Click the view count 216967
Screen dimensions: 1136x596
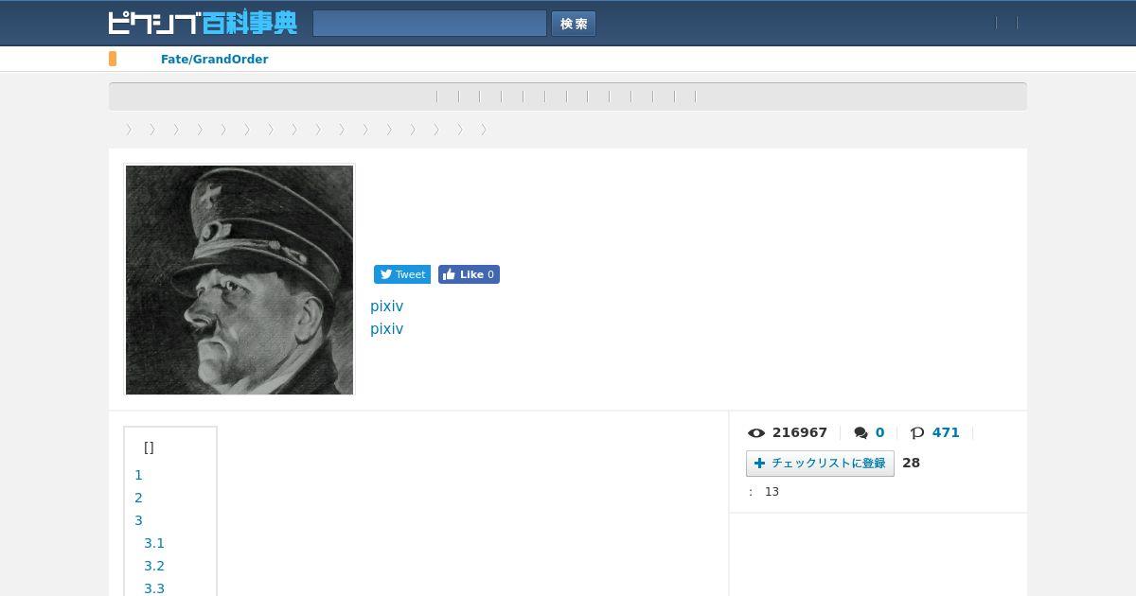pyautogui.click(x=800, y=432)
